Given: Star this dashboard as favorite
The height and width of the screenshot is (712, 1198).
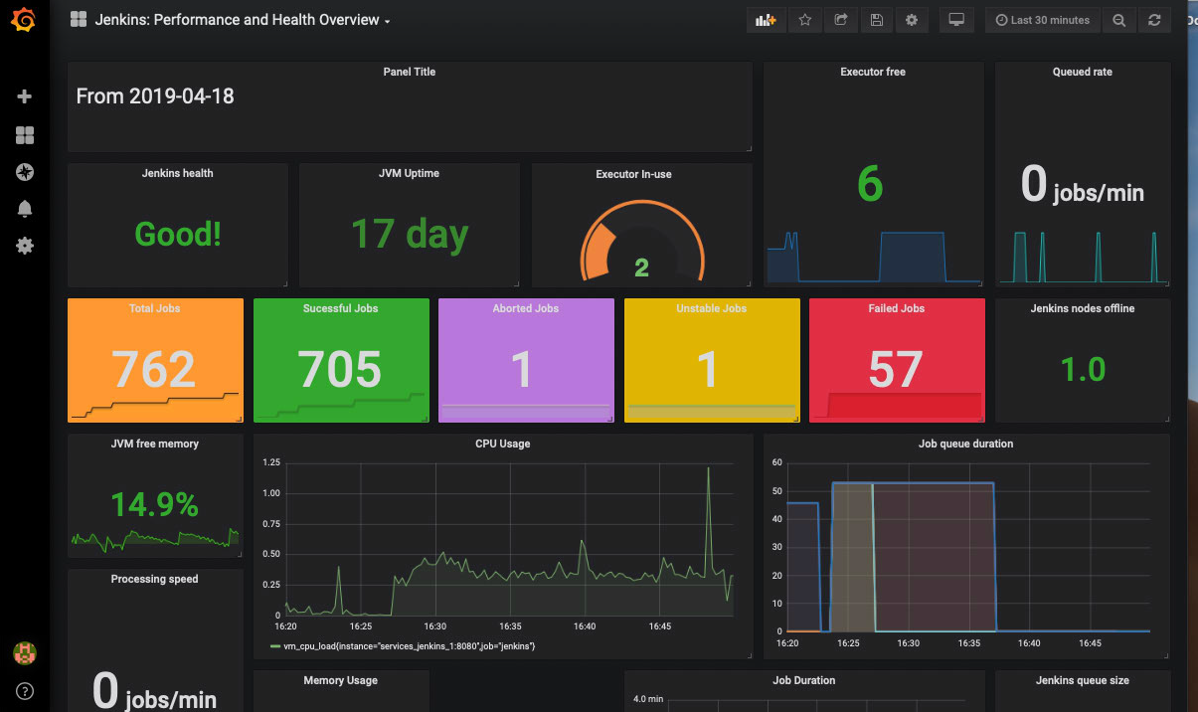Looking at the screenshot, I should [x=804, y=20].
